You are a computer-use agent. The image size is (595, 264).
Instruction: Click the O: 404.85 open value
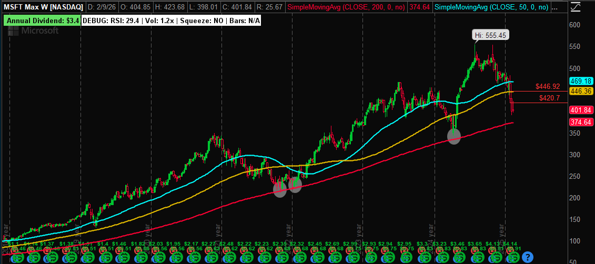point(136,7)
